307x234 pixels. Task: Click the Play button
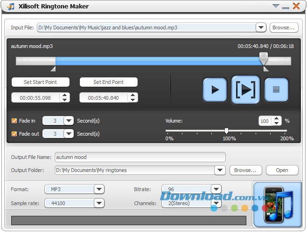tap(215, 90)
